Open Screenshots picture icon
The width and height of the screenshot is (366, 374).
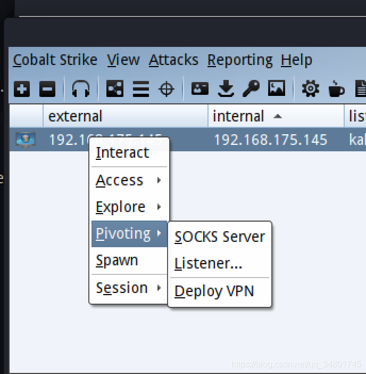277,88
